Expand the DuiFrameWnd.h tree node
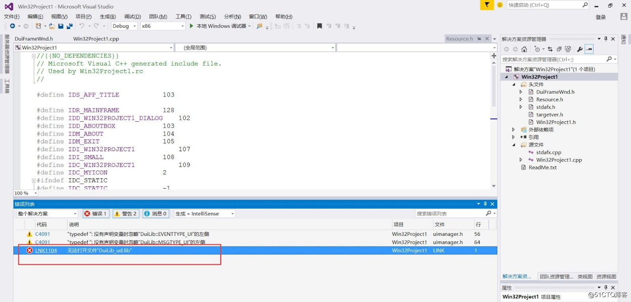This screenshot has width=631, height=302. click(521, 92)
